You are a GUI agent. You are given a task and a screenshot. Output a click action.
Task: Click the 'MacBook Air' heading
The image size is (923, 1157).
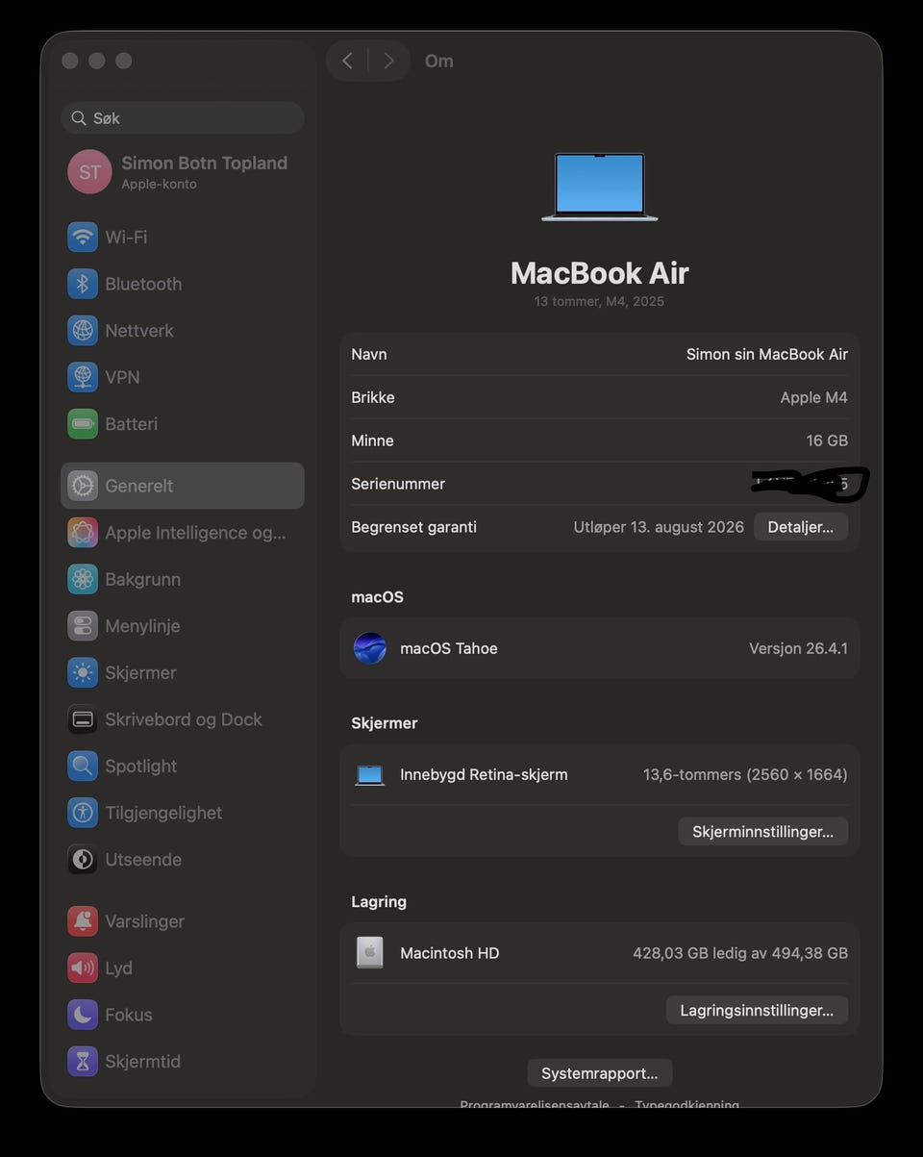point(600,273)
